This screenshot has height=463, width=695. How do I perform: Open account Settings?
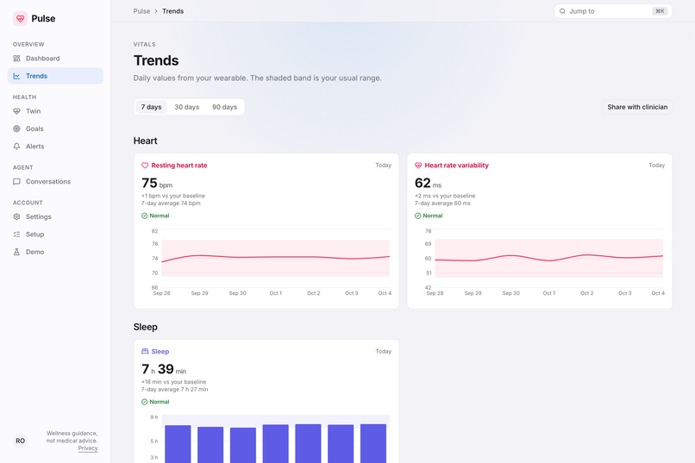[55, 216]
